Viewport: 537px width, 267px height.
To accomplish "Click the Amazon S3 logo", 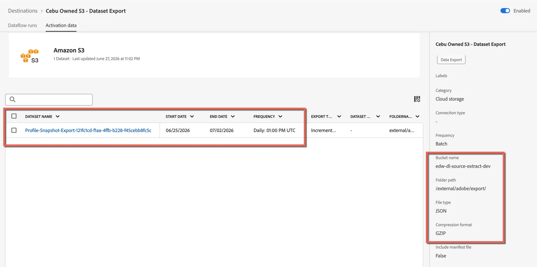I will (x=30, y=56).
